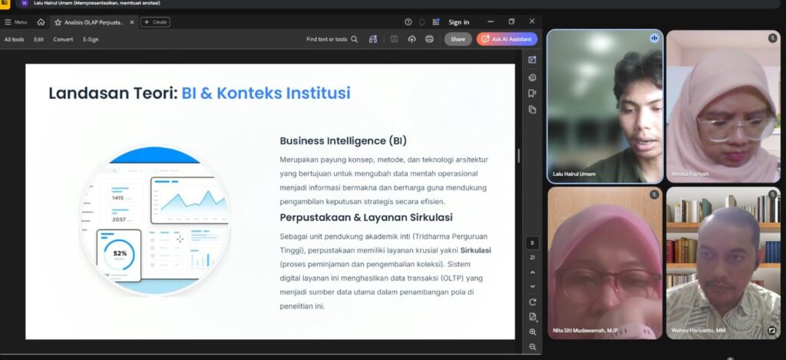The height and width of the screenshot is (360, 786).
Task: Open the Help question mark icon
Action: point(408,22)
